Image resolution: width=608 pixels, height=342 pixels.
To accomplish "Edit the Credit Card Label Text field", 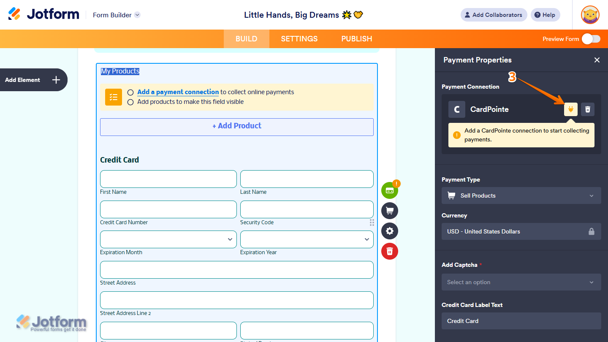I will click(x=521, y=321).
